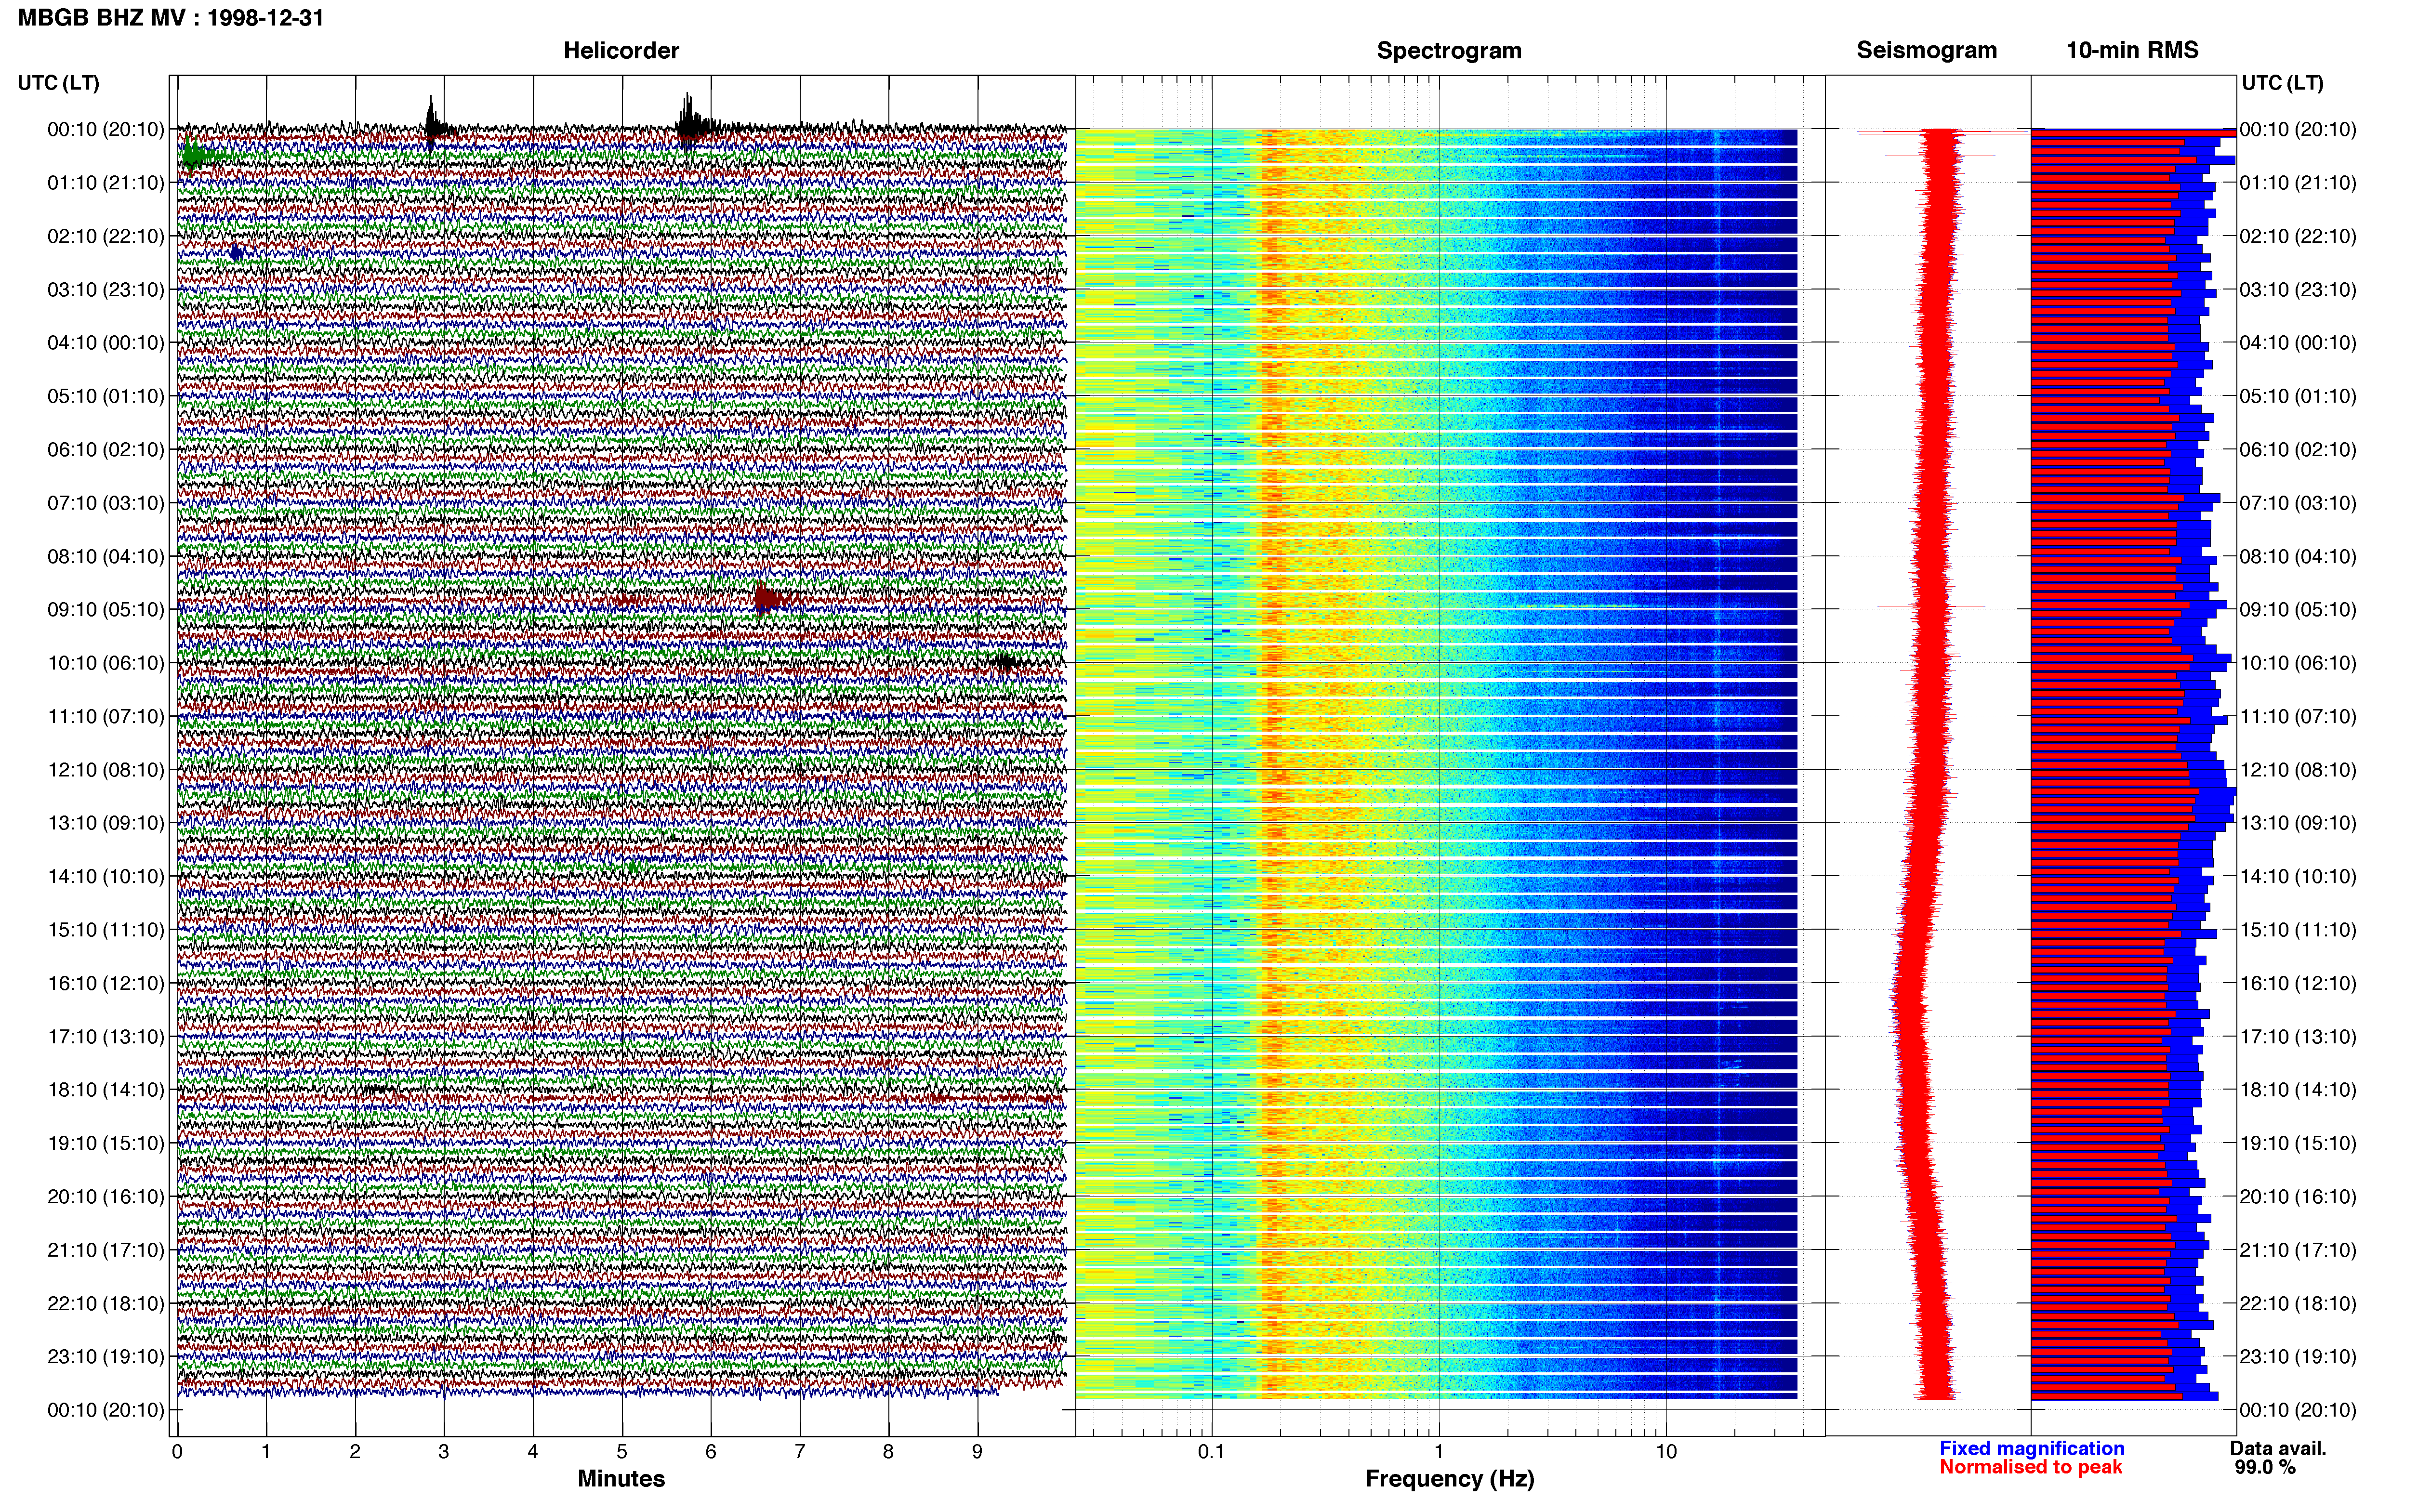The height and width of the screenshot is (1512, 2418).
Task: Click RMS-side time label '20:10 (16:10)'
Action: click(x=2298, y=1197)
